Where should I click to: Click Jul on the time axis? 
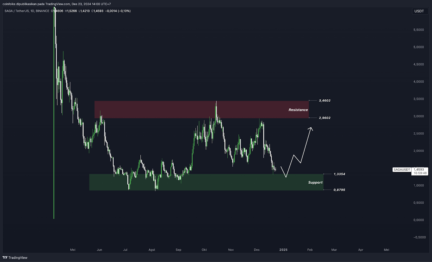tap(125, 250)
